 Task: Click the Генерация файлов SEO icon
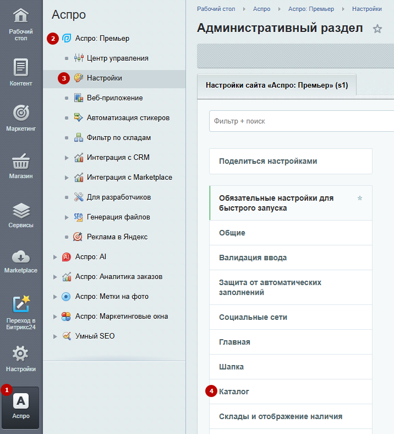coord(79,217)
